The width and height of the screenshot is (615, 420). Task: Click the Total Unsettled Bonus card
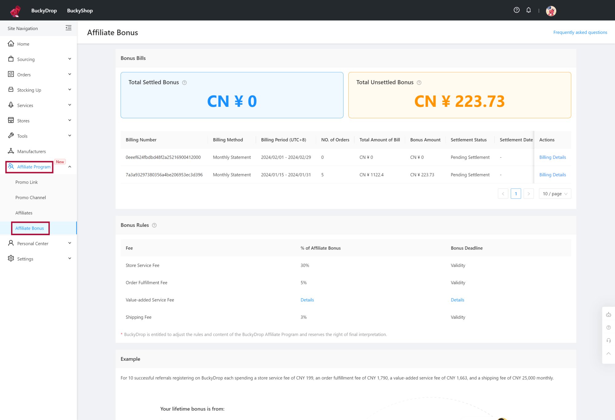tap(460, 95)
